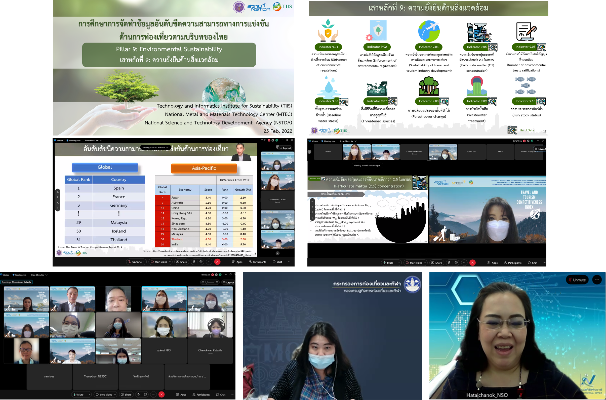Image resolution: width=606 pixels, height=400 pixels.
Task: Raise hand in the window showing Stop video
Action: pos(138,394)
